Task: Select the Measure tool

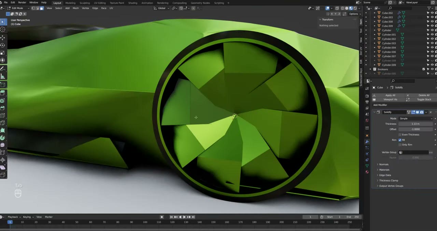Action: coord(3,77)
